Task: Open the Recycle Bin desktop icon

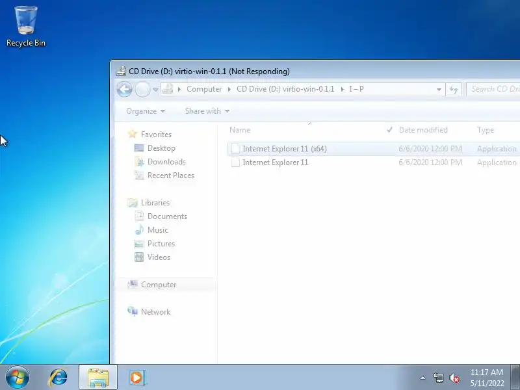Action: point(26,27)
